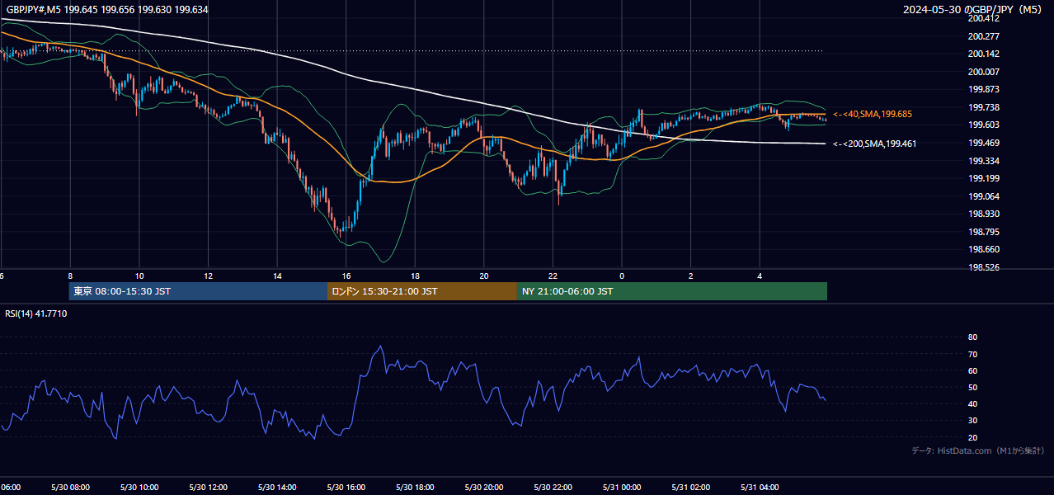Click hour label 8 under the price chart
Viewport: 1054px width, 495px height.
70,276
